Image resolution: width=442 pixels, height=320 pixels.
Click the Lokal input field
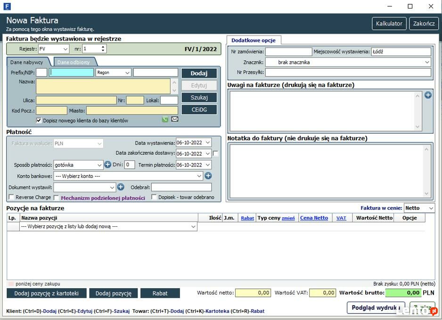tap(169, 100)
